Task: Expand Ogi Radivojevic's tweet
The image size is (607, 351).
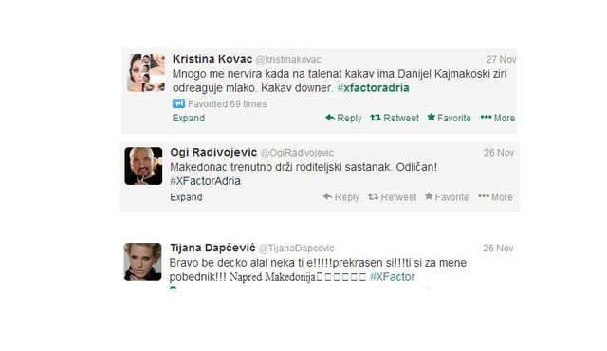Action: click(186, 197)
